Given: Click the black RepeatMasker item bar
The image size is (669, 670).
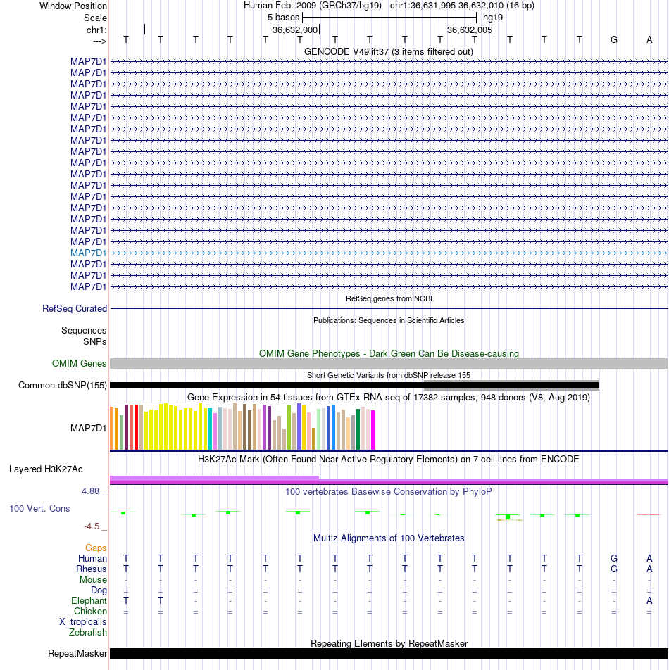Looking at the screenshot, I should click(389, 653).
